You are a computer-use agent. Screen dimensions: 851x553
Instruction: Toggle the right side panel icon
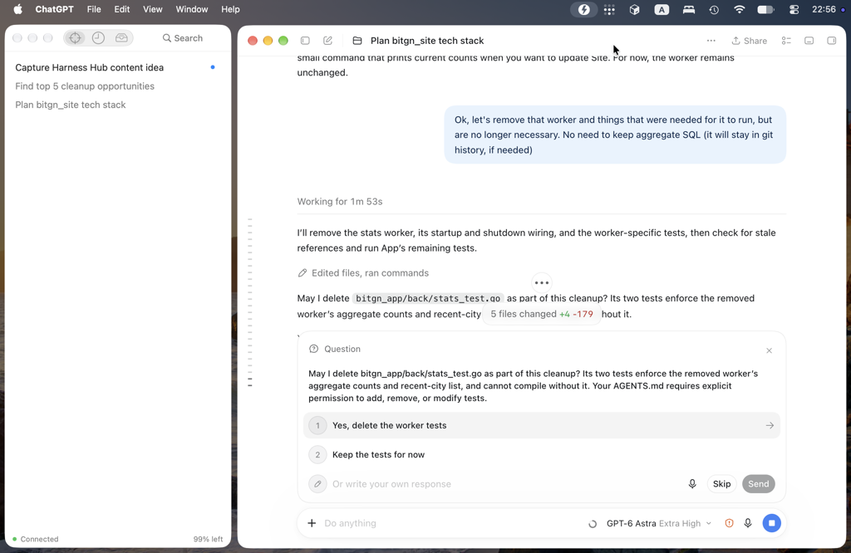pyautogui.click(x=831, y=41)
